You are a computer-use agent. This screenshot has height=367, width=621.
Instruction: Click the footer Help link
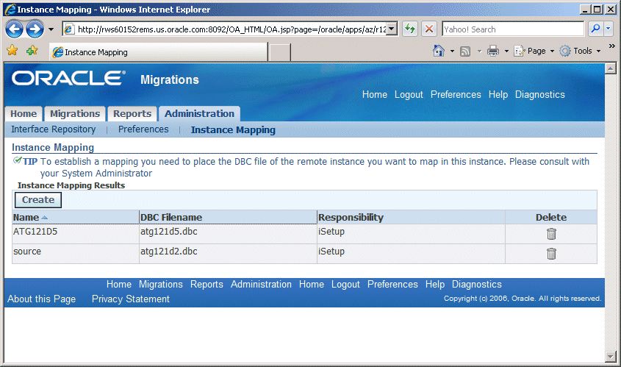coord(435,284)
